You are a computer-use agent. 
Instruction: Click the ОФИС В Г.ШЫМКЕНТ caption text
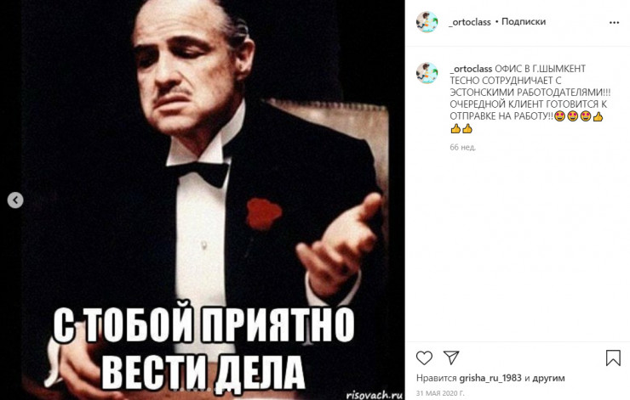pos(540,69)
